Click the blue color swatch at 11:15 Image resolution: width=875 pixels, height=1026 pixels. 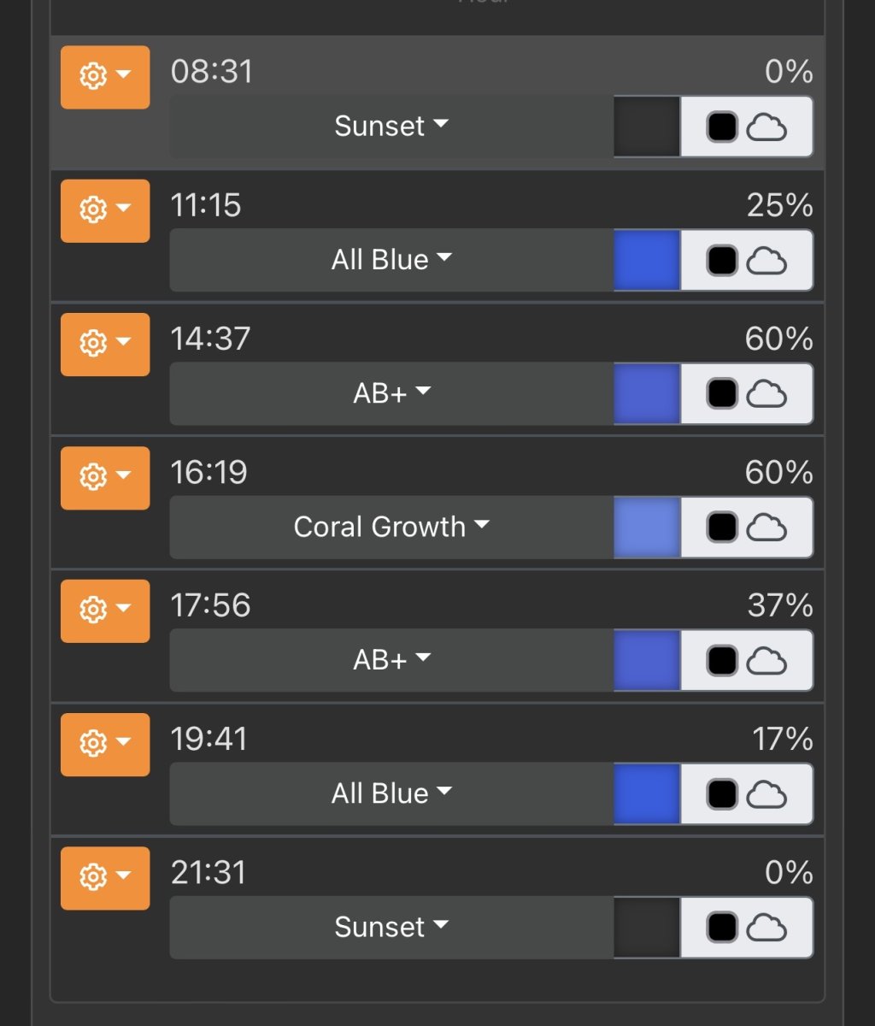(x=647, y=260)
